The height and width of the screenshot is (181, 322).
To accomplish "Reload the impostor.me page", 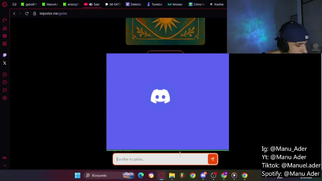I will pyautogui.click(x=27, y=14).
